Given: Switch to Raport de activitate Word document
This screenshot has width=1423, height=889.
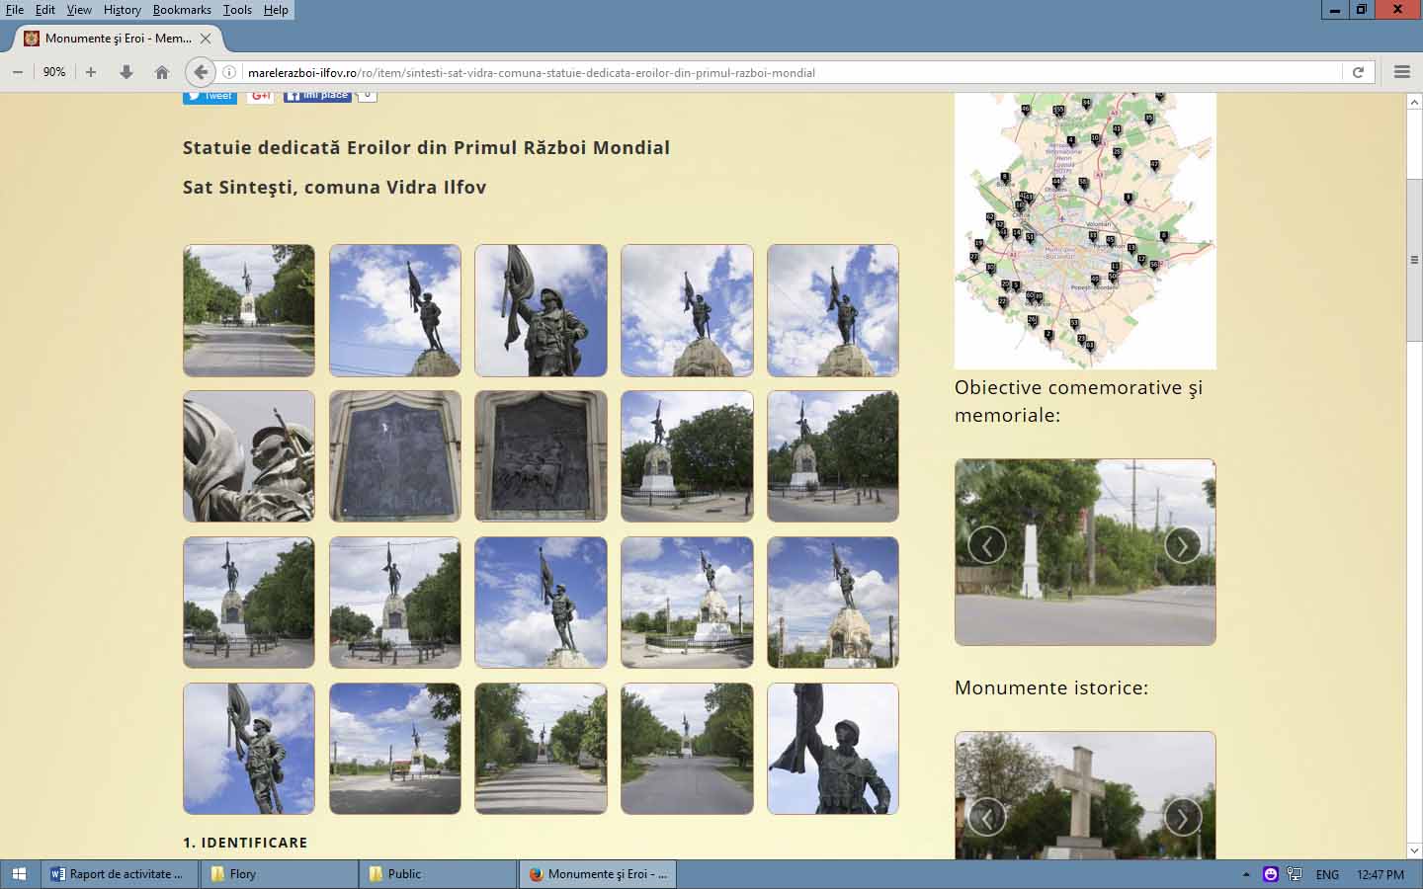Looking at the screenshot, I should [119, 874].
